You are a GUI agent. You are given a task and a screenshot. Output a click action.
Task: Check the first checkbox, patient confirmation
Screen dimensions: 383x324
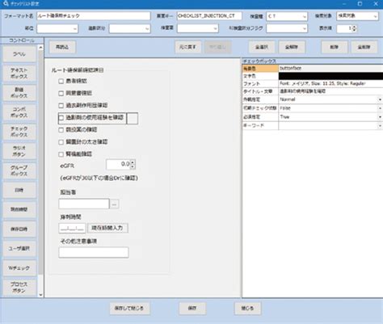(61, 81)
